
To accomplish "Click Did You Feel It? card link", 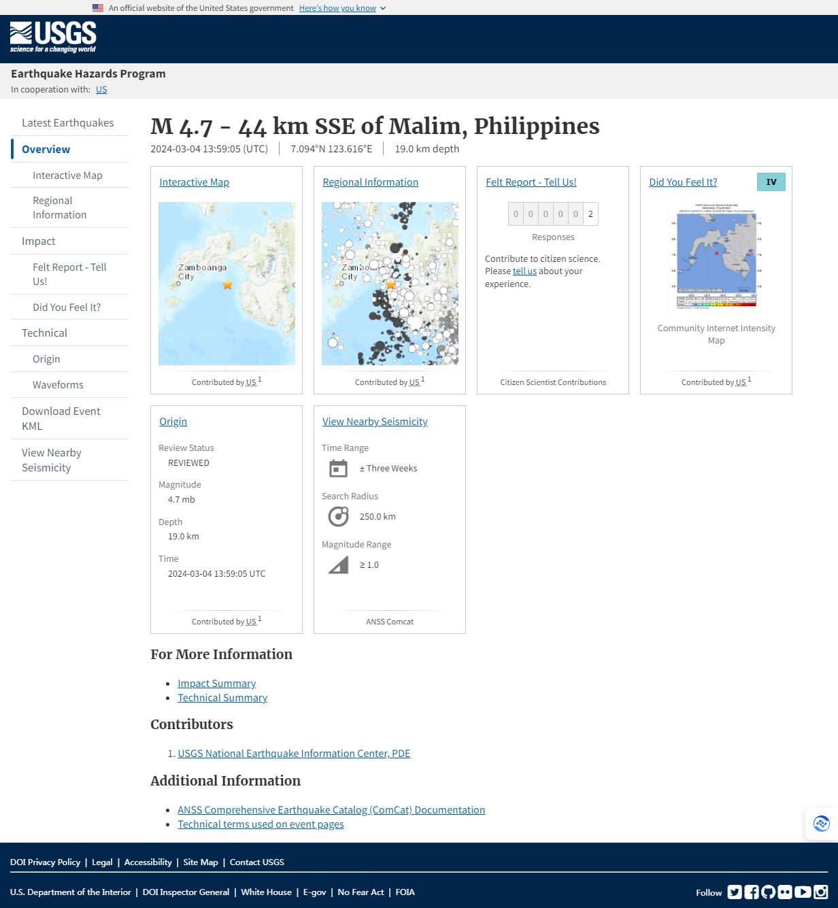I will pos(683,182).
